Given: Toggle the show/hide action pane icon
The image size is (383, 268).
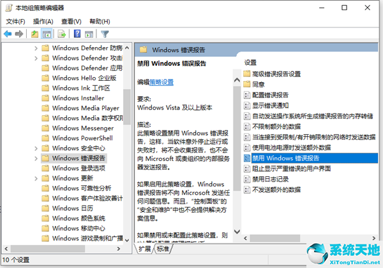Looking at the screenshot, I should (x=89, y=34).
